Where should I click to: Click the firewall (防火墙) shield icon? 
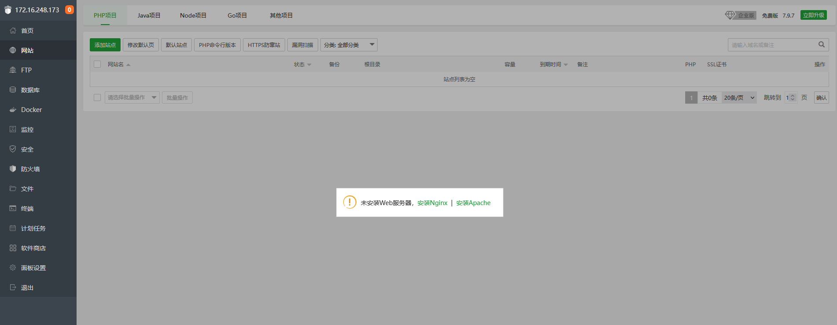[13, 169]
